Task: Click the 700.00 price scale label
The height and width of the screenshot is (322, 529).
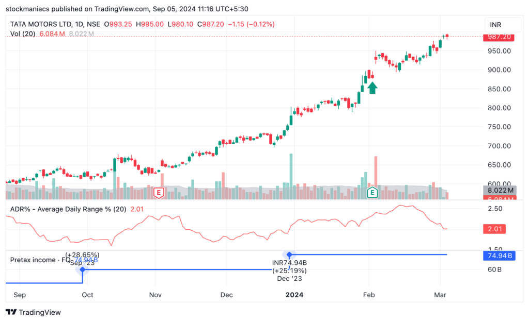Action: (499, 146)
